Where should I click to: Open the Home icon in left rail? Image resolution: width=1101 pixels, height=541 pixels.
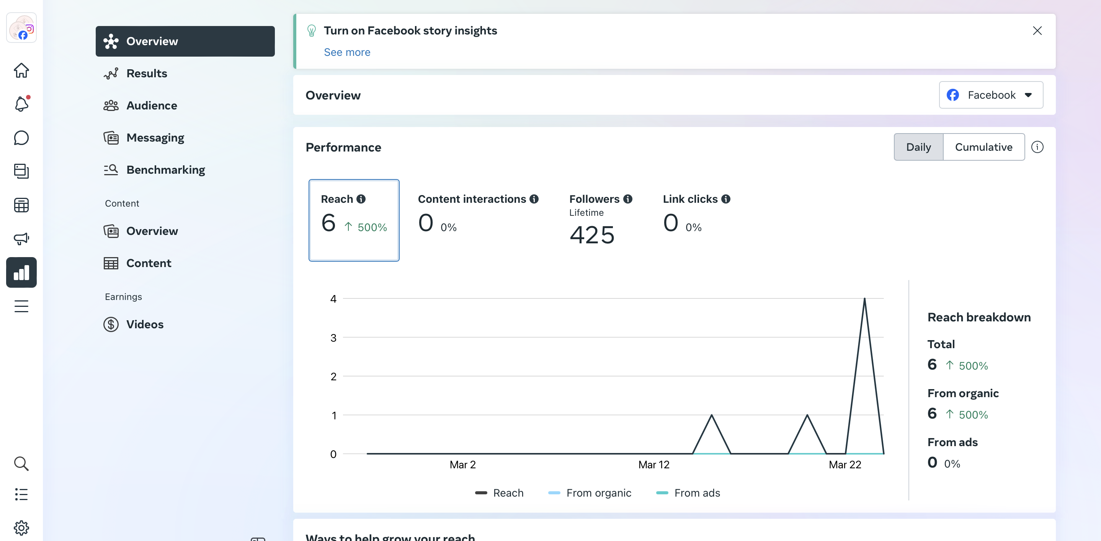tap(21, 70)
